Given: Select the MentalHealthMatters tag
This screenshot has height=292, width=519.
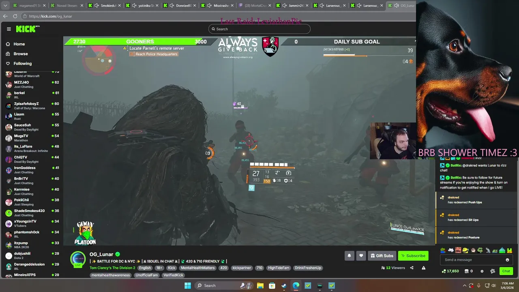Looking at the screenshot, I should tap(198, 268).
